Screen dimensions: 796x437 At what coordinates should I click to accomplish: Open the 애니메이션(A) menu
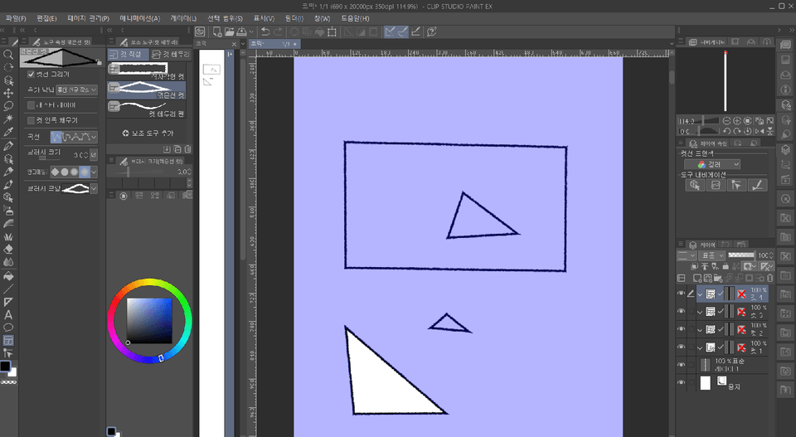141,17
